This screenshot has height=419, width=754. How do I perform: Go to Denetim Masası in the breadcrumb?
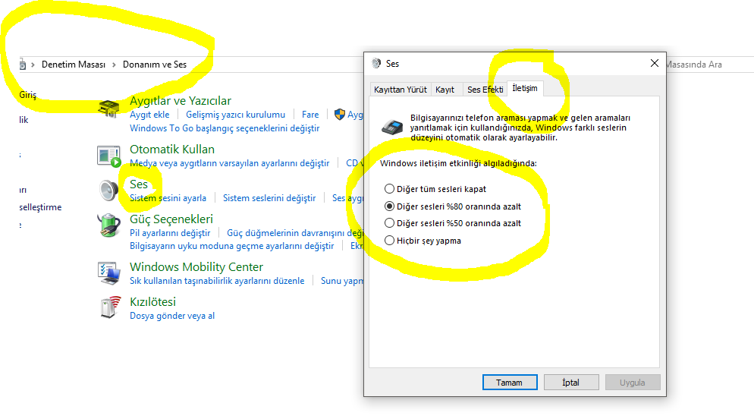[74, 65]
